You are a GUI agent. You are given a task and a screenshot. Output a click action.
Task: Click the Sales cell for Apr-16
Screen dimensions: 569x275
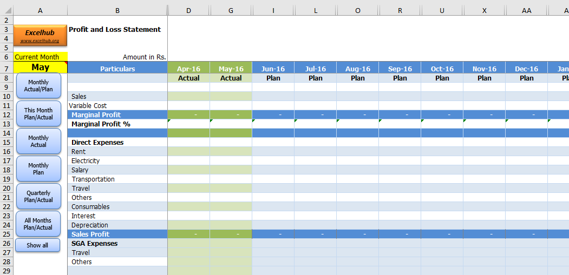tap(189, 96)
